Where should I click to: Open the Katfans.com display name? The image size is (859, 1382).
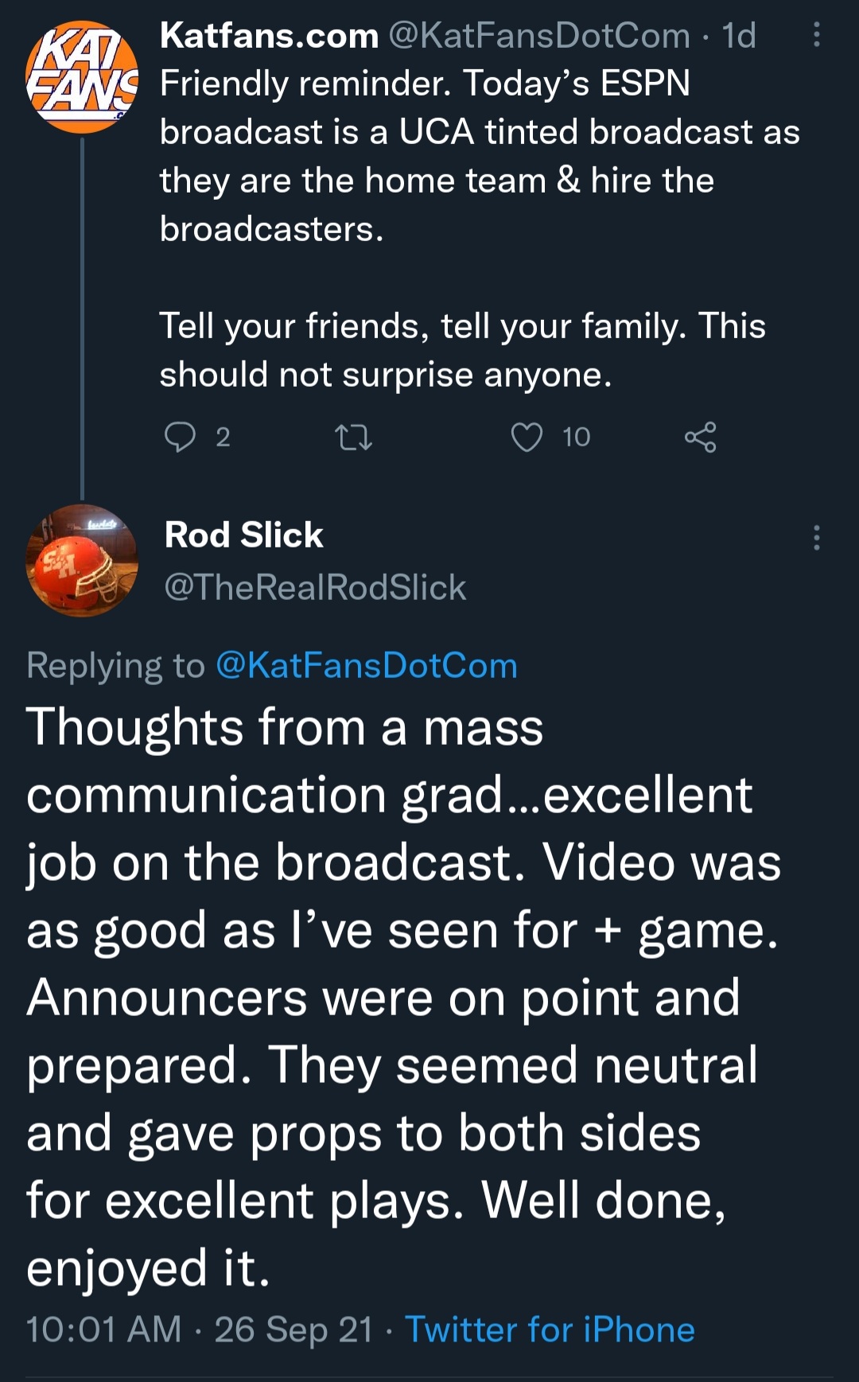pyautogui.click(x=269, y=36)
